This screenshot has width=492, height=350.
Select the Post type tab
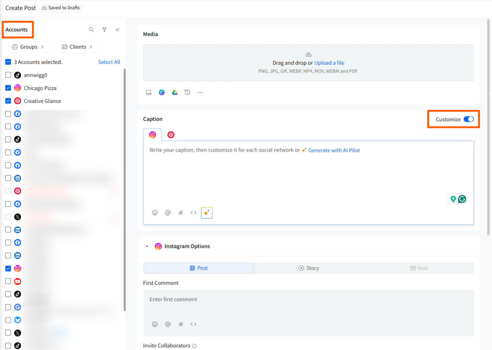tap(198, 268)
